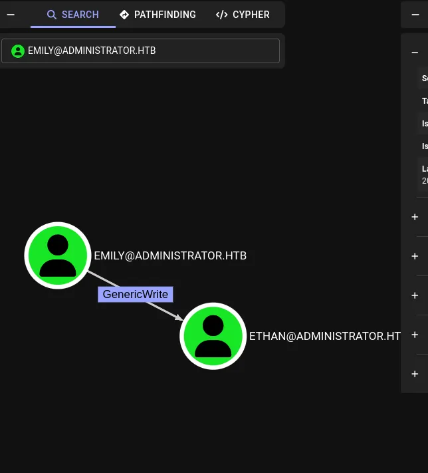The width and height of the screenshot is (428, 473).
Task: Expand the third plus section in right panel
Action: point(415,295)
